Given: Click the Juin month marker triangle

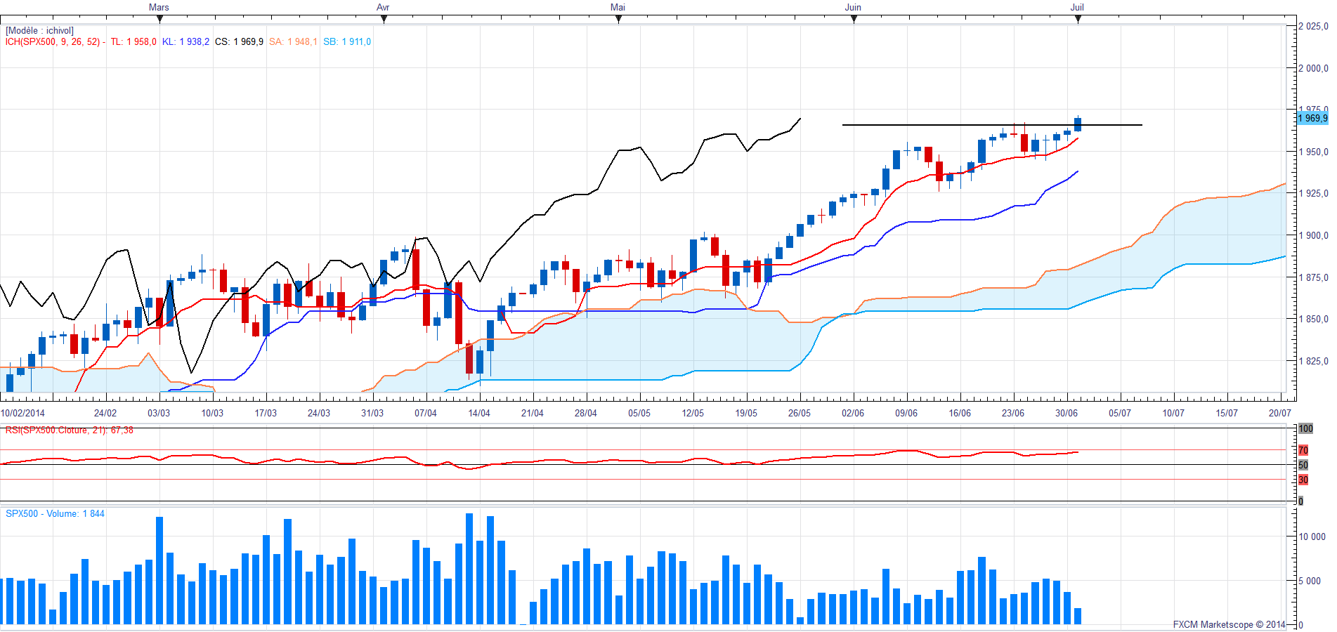Looking at the screenshot, I should pyautogui.click(x=854, y=20).
